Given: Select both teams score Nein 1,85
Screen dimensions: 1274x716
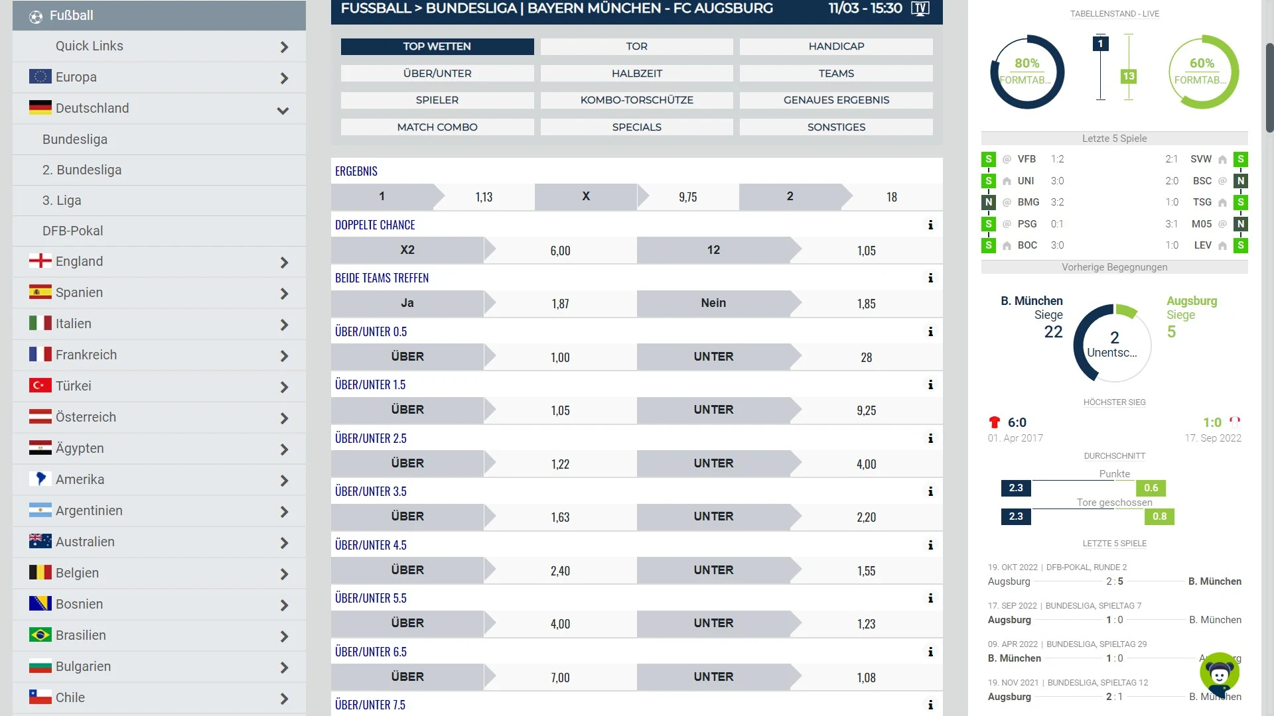Looking at the screenshot, I should tap(790, 304).
